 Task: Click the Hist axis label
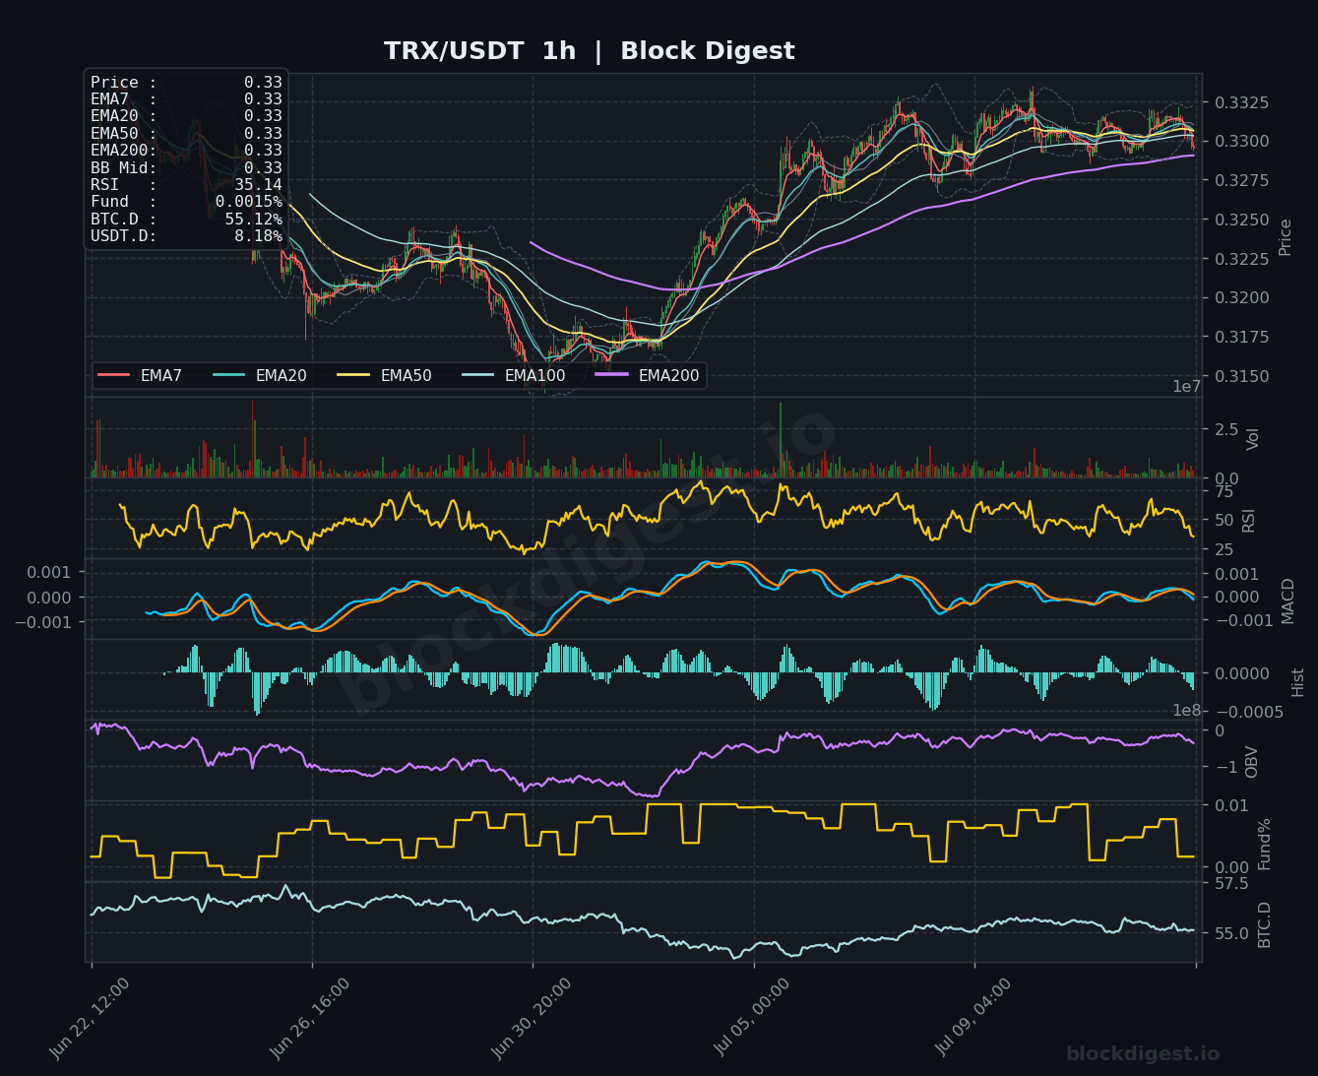tap(1297, 681)
